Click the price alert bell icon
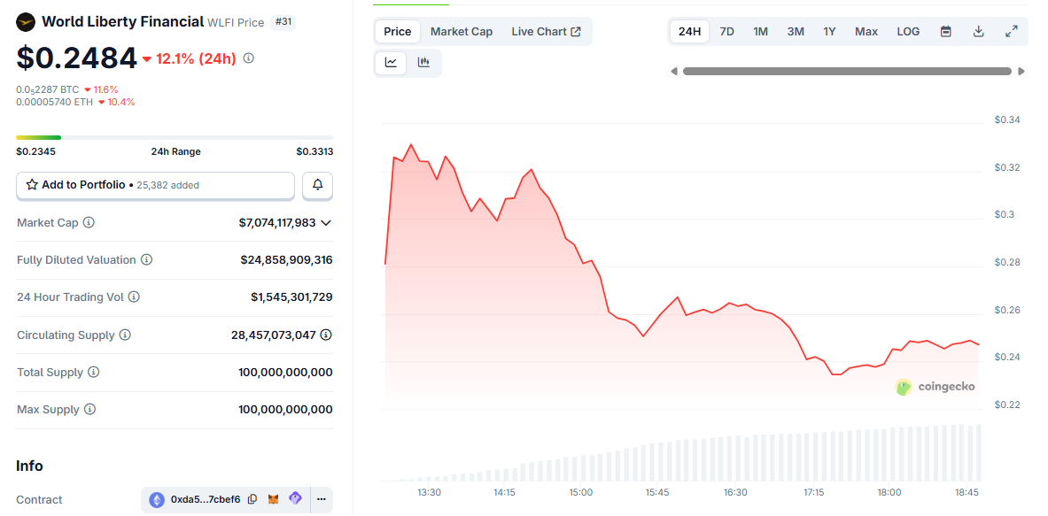The image size is (1048, 516). click(x=318, y=185)
